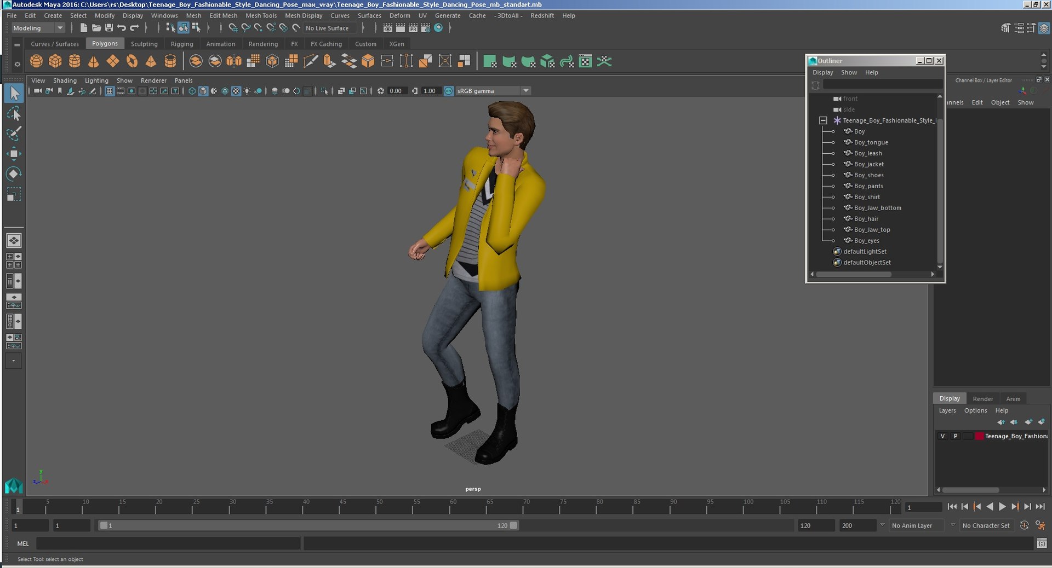Image resolution: width=1052 pixels, height=568 pixels.
Task: Toggle textured display in viewport toolbar
Action: pos(236,91)
